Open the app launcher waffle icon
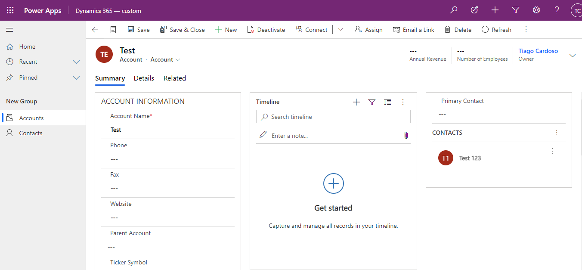This screenshot has width=582, height=270. [x=10, y=10]
